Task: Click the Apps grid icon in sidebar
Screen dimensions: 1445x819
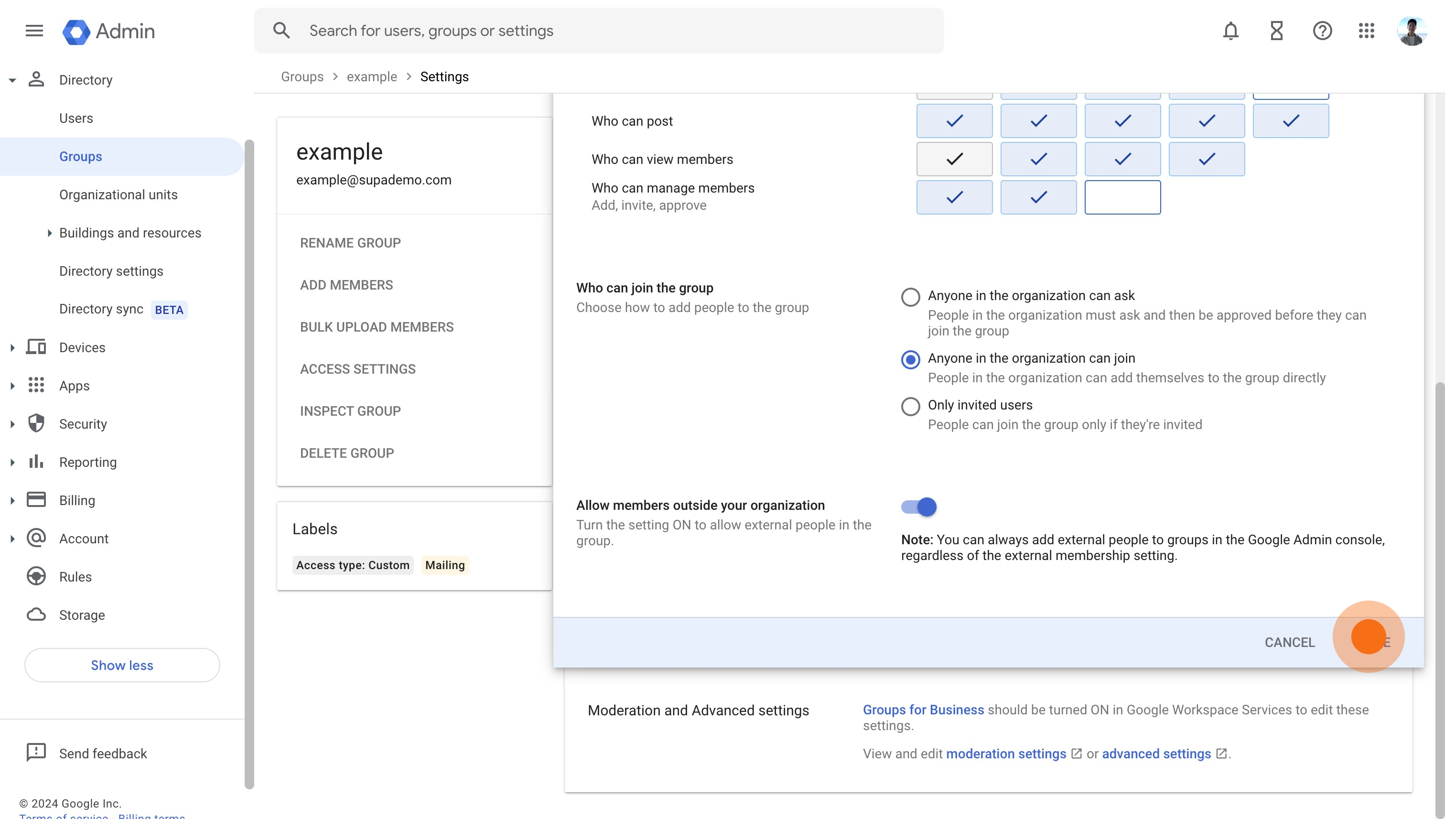Action: (x=37, y=385)
